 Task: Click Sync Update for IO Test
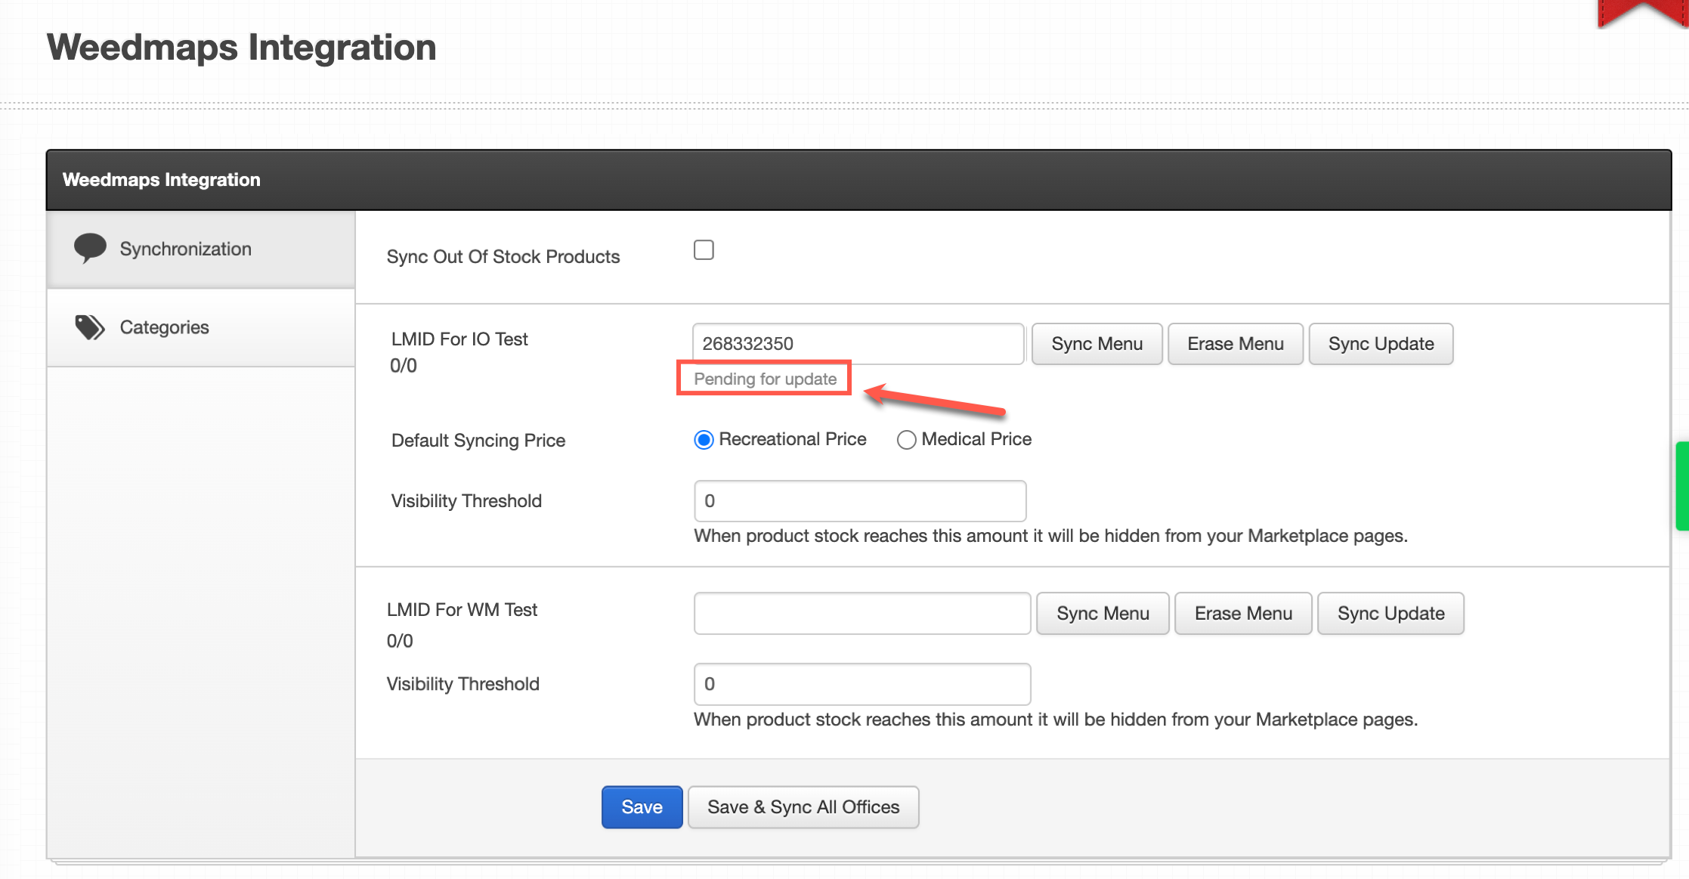click(x=1381, y=344)
